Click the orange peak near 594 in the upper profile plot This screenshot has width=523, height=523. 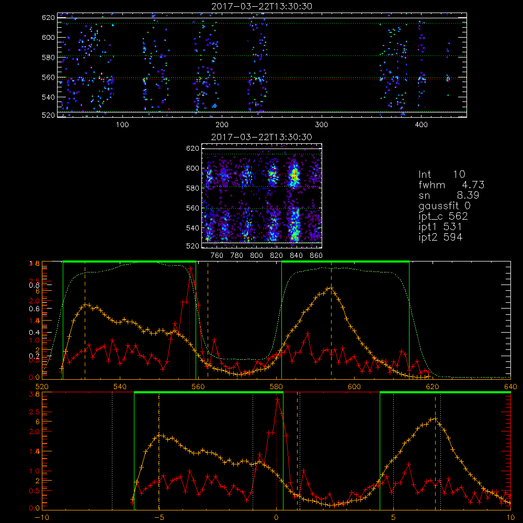(x=331, y=288)
